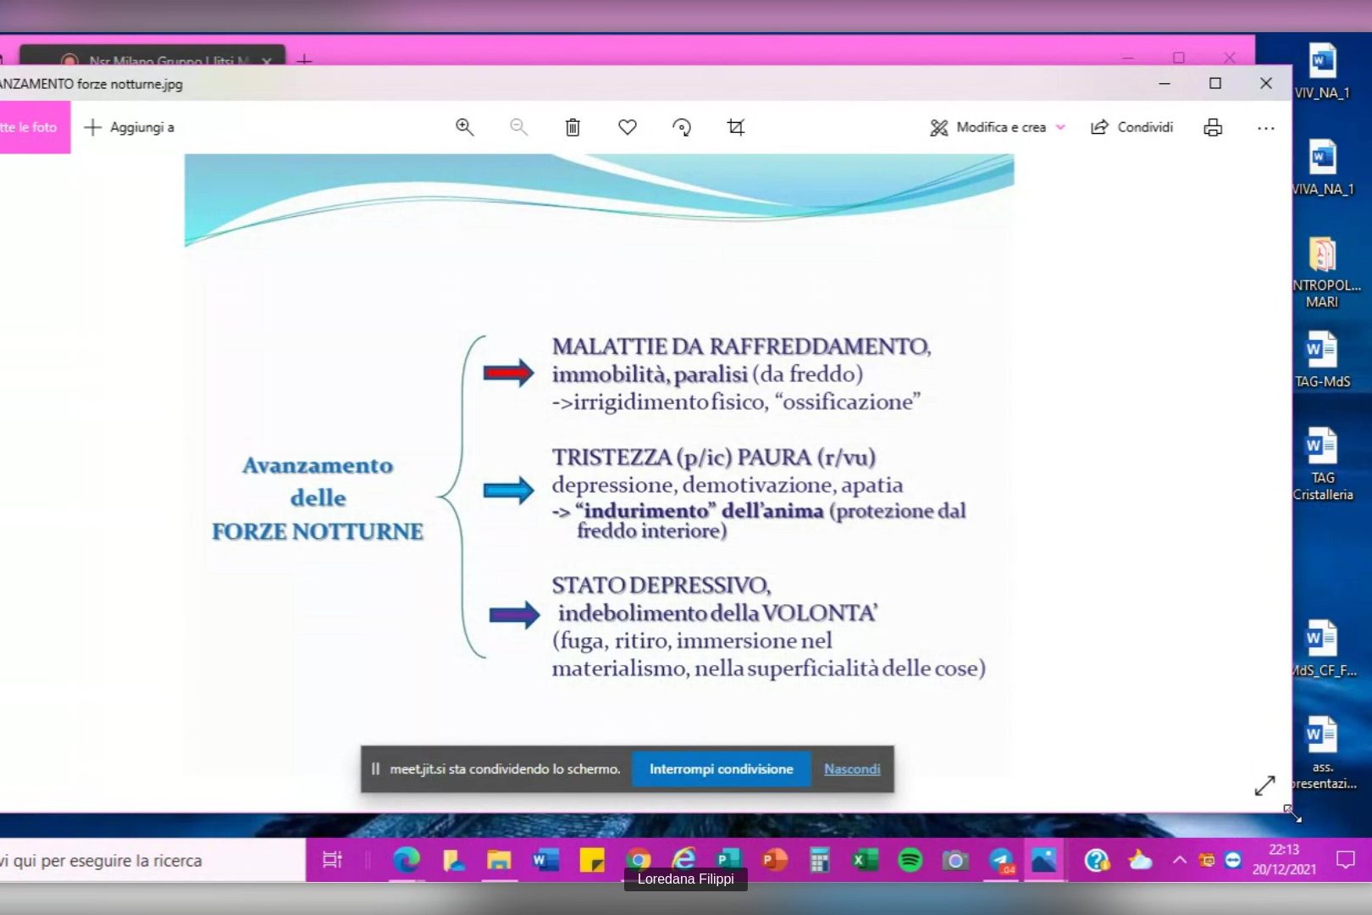This screenshot has height=915, width=1372.
Task: Open Google Chrome in taskbar
Action: coord(639,858)
